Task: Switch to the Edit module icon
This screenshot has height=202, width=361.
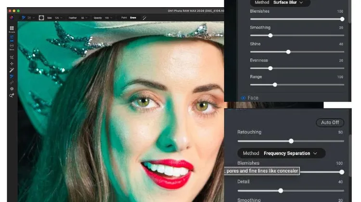Action: 12,37
